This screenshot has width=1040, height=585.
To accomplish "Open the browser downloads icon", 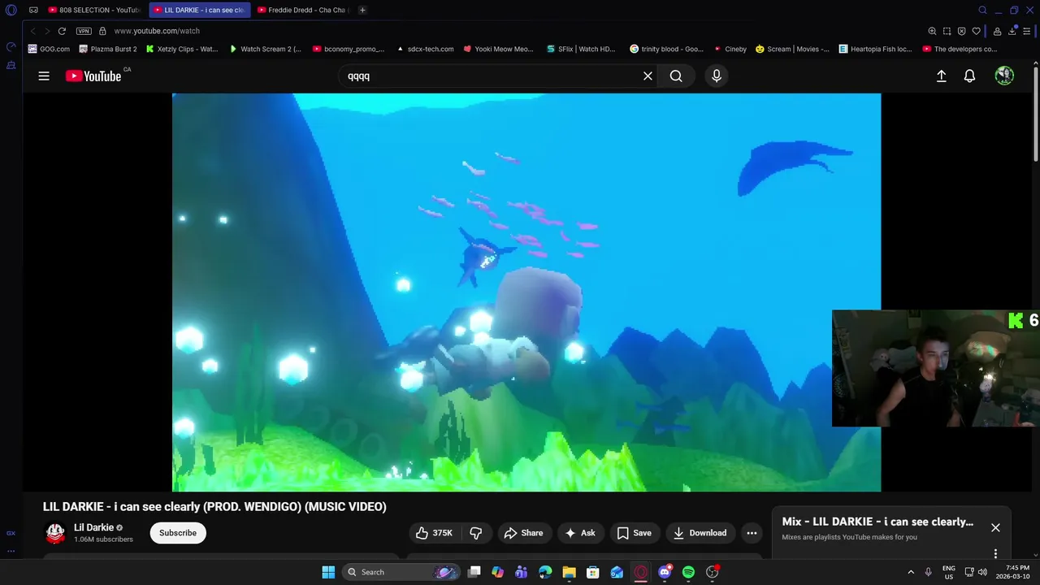I will (x=1012, y=31).
